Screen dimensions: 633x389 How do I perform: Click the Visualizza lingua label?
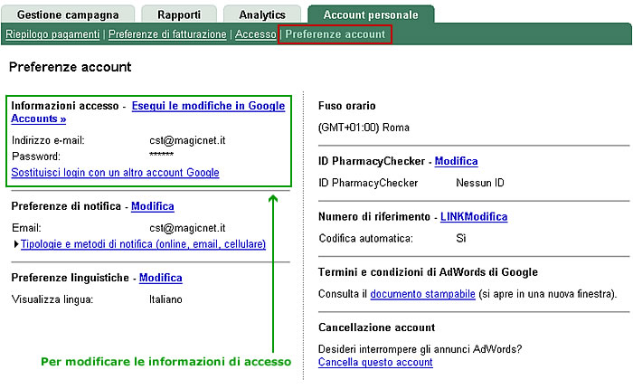click(x=52, y=299)
